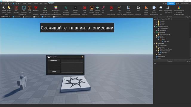The width and height of the screenshot is (191, 107).
Task: Launch Moon Animator
Action: (92, 10)
